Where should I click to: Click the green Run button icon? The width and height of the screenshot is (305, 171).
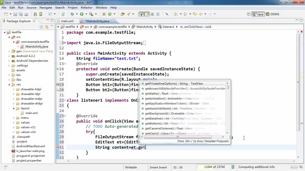tap(82, 14)
